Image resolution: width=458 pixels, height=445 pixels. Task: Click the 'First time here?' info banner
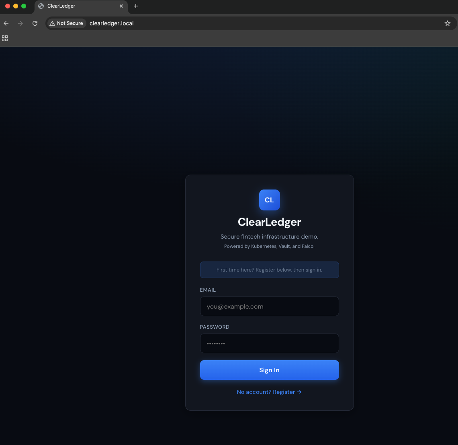click(269, 270)
